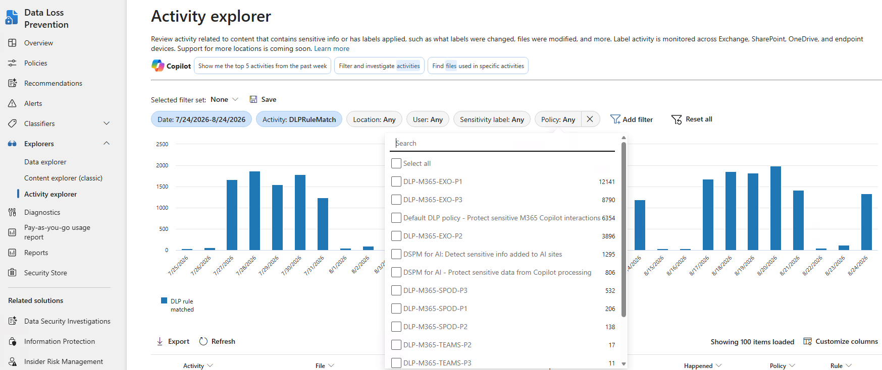This screenshot has width=882, height=370.
Task: Click the Data Security Investigations icon
Action: click(12, 321)
